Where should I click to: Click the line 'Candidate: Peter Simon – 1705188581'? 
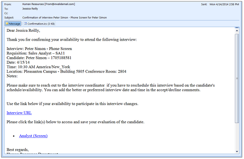tap(39, 58)
